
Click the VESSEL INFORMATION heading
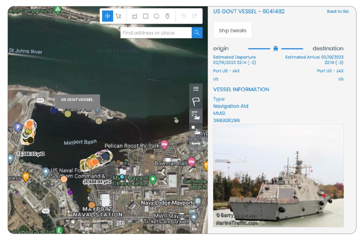(241, 90)
